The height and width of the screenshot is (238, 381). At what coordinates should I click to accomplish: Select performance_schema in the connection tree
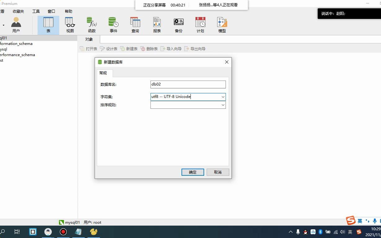click(x=17, y=55)
